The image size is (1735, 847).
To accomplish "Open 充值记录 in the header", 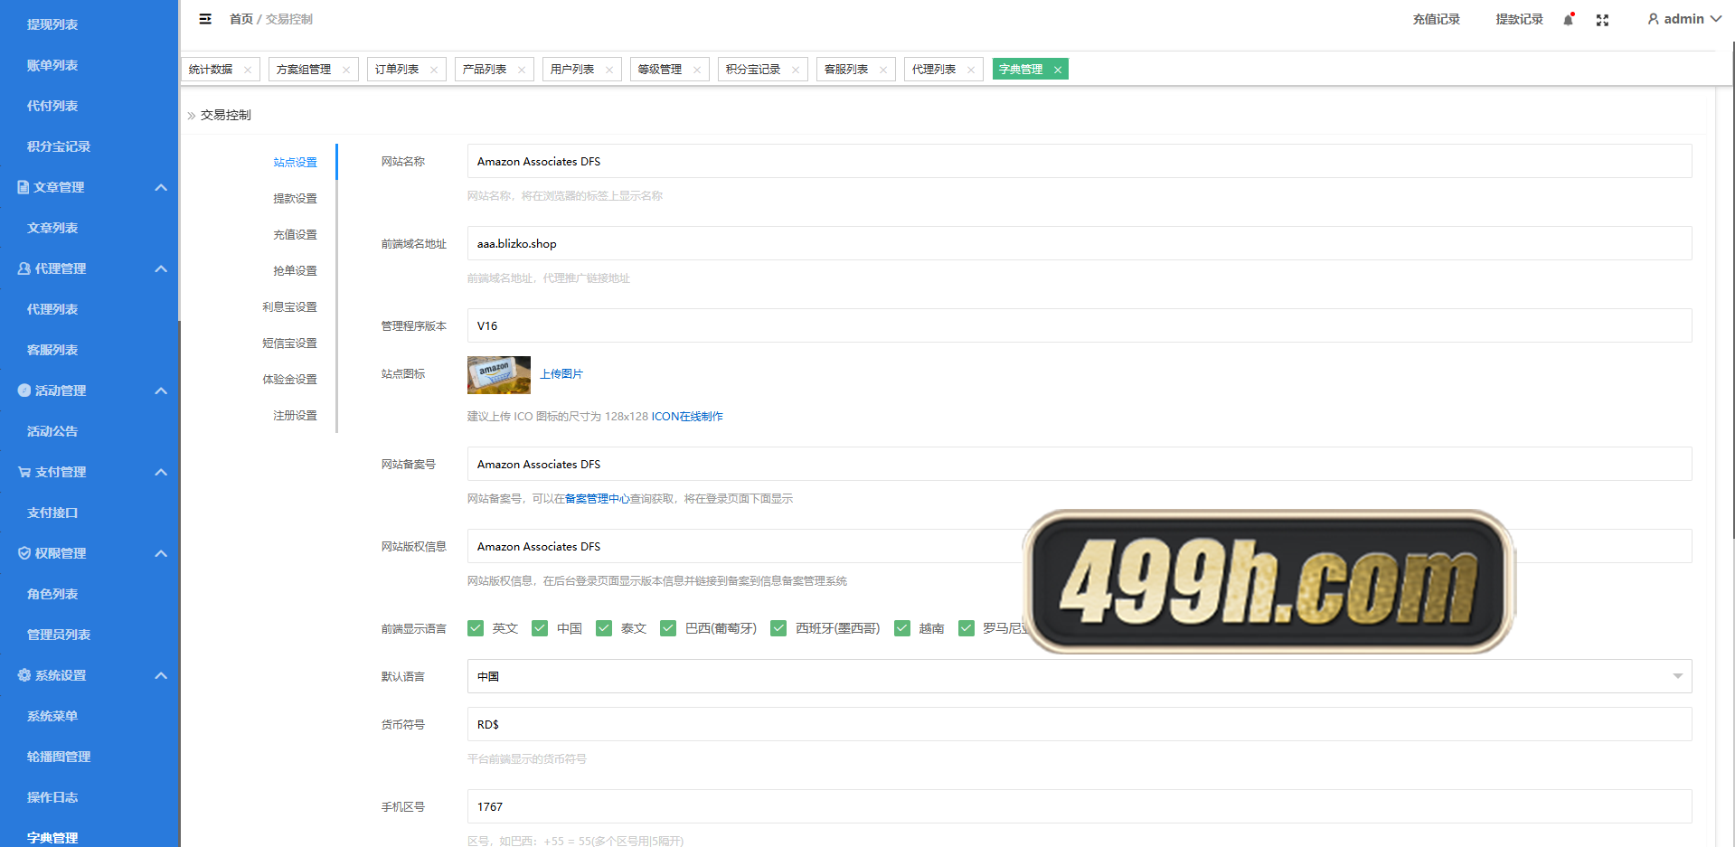I will click(1437, 19).
